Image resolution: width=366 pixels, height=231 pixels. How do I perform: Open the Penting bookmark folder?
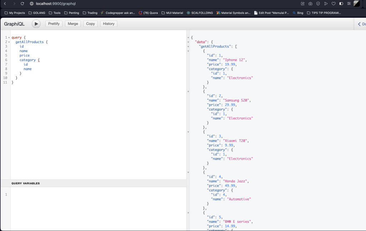pos(71,13)
